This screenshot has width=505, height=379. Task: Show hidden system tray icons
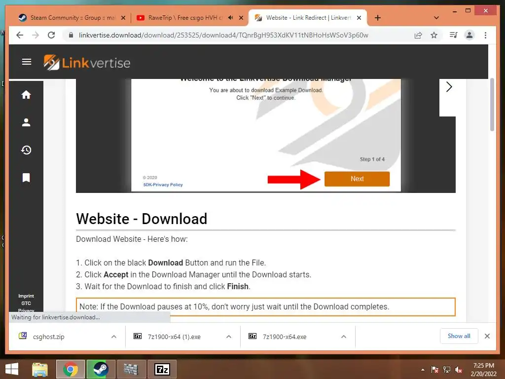(x=423, y=370)
